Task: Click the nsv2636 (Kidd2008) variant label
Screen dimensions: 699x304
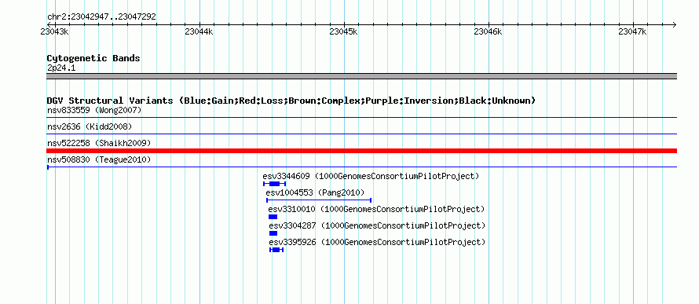Action: 90,126
